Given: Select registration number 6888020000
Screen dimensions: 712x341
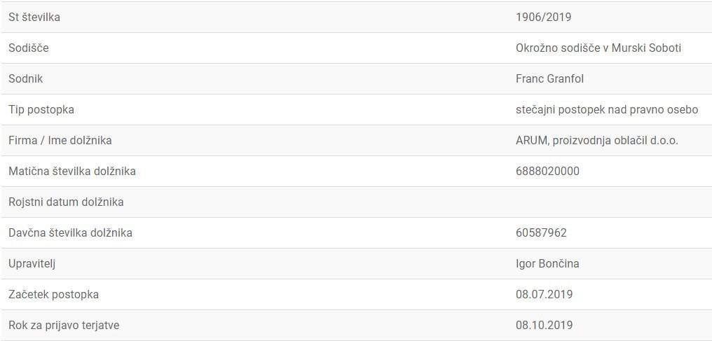Looking at the screenshot, I should (547, 172).
